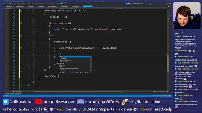The height and width of the screenshot is (113, 202).
Task: Click the feedback icon beside the account
Action: click(166, 3)
